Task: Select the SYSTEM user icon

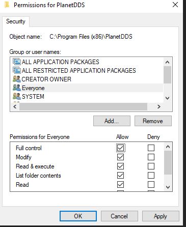Action: coord(17,96)
